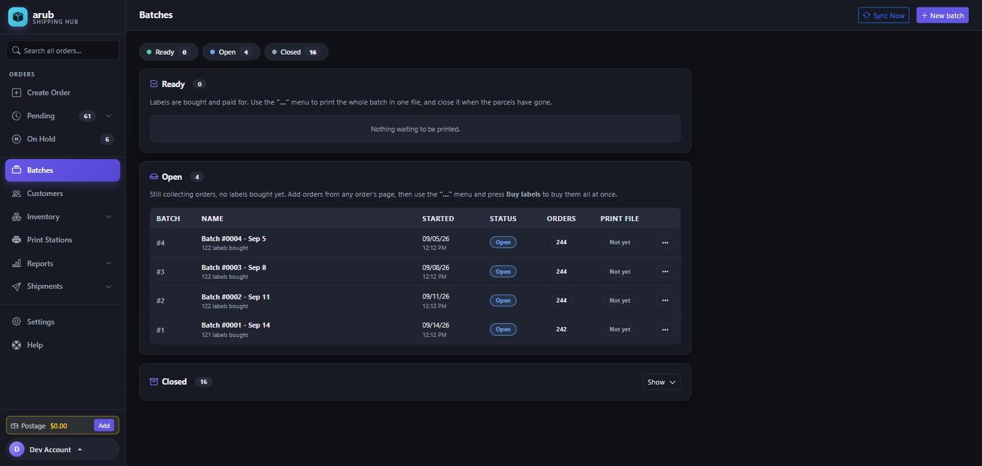Click the Batch #0001 - Sep 14 name
Viewport: 982px width, 466px height.
(235, 325)
